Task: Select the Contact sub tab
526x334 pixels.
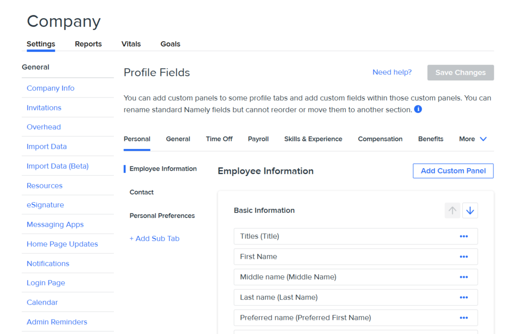Action: click(141, 192)
